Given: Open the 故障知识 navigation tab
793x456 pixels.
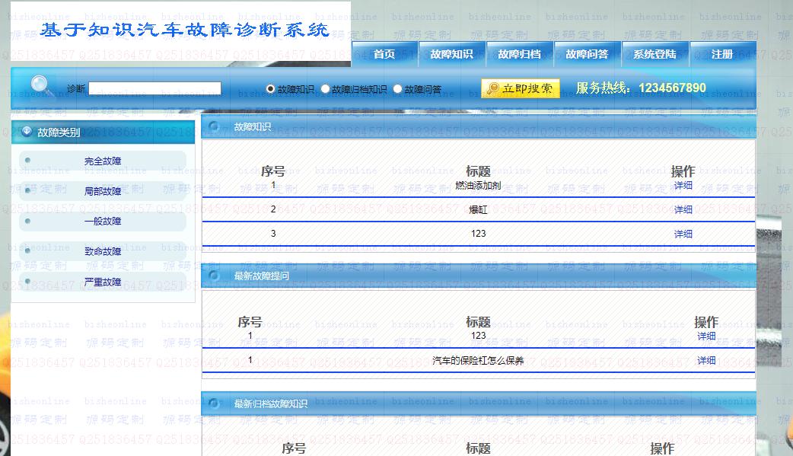Looking at the screenshot, I should [x=451, y=54].
